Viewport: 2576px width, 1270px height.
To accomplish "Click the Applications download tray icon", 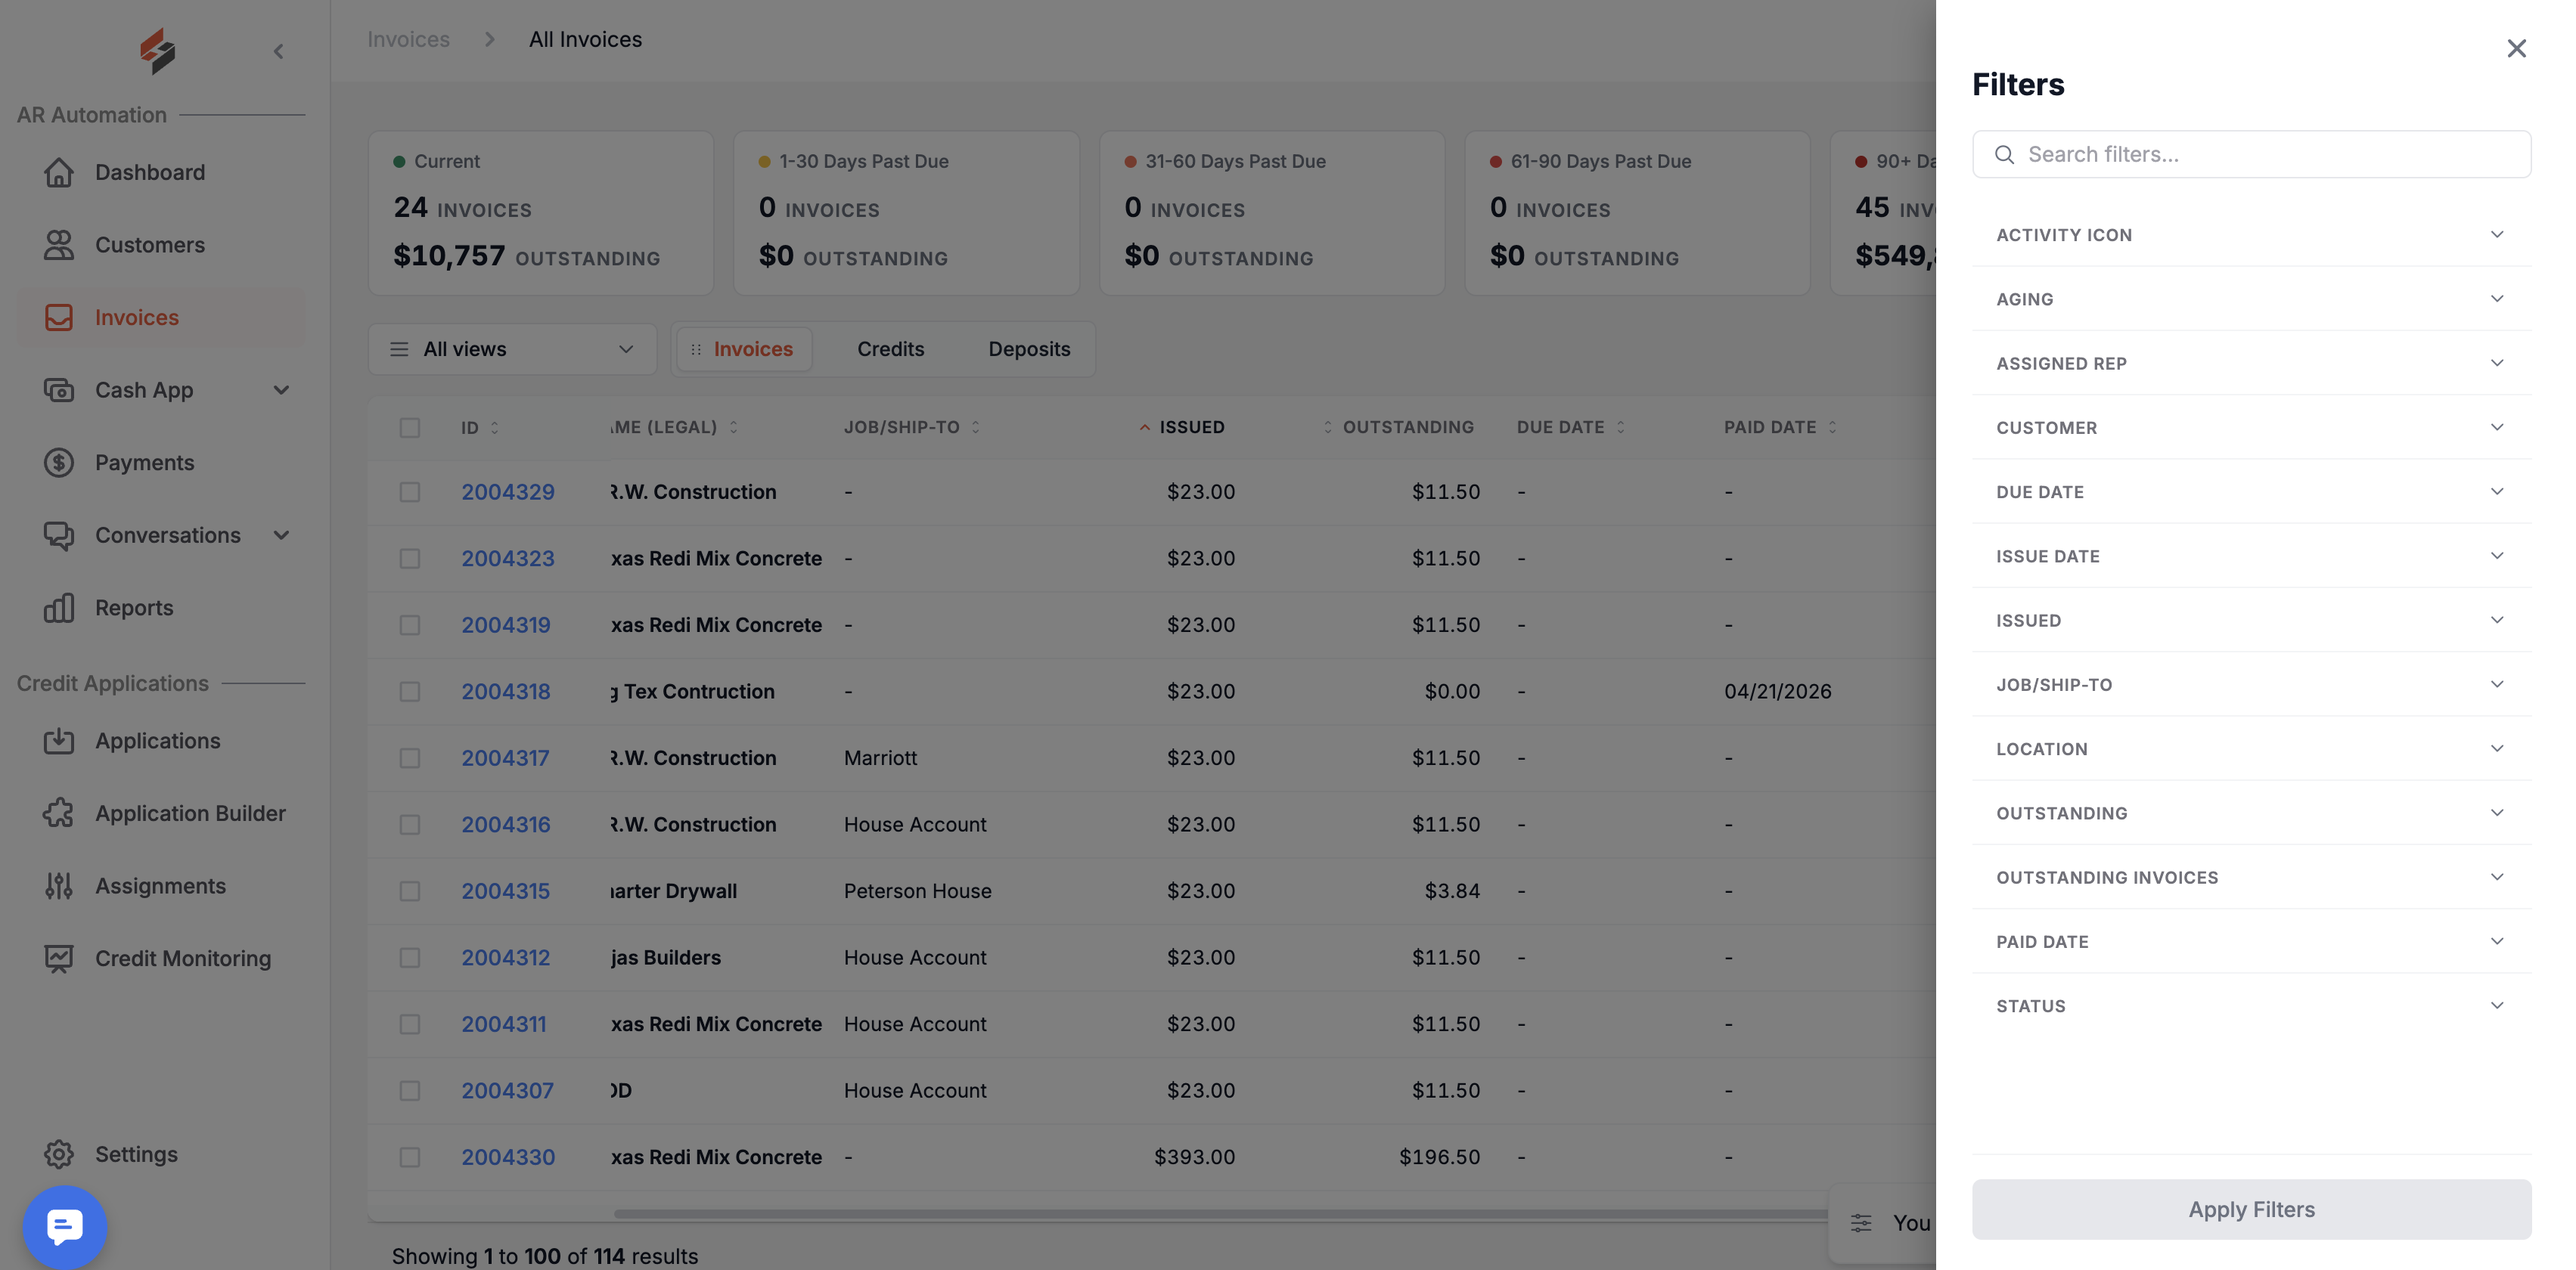I will [59, 740].
